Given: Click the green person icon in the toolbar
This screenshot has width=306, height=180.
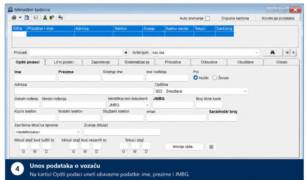Looking at the screenshot, I should 45,18.
